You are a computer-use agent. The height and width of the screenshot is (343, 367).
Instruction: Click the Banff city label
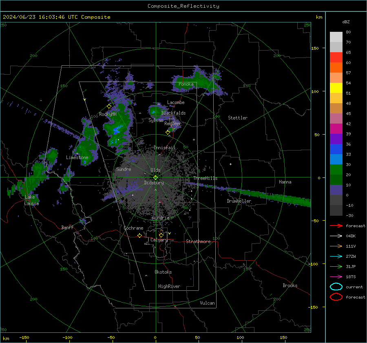[x=67, y=227]
